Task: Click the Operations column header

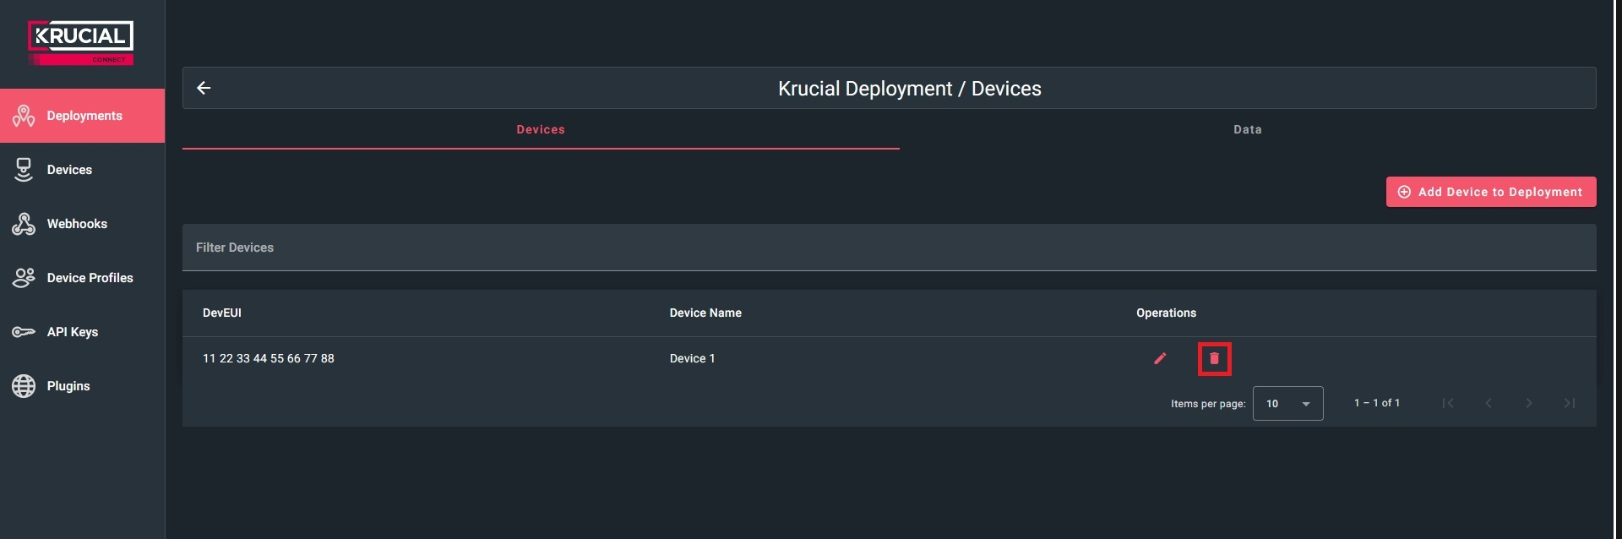Action: click(x=1166, y=313)
